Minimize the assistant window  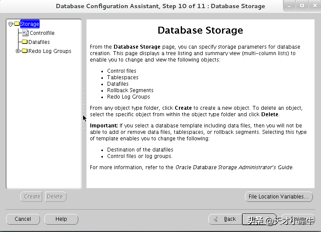[289, 6]
